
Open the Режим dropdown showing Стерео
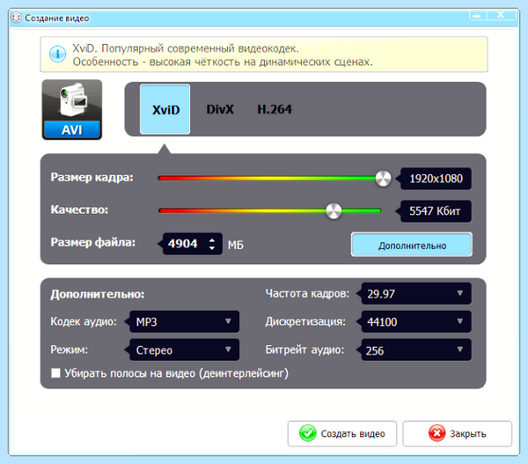pyautogui.click(x=184, y=350)
